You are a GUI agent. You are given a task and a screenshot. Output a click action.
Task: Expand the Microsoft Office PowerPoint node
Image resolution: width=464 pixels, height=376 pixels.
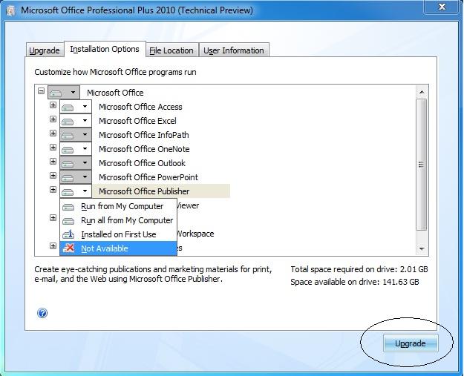click(x=53, y=176)
